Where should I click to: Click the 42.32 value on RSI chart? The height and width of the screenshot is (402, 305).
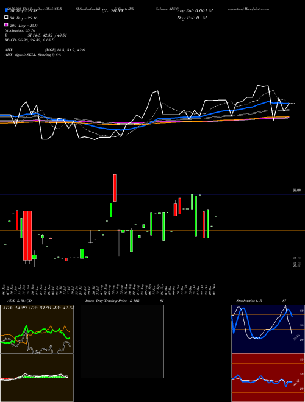pyautogui.click(x=296, y=383)
